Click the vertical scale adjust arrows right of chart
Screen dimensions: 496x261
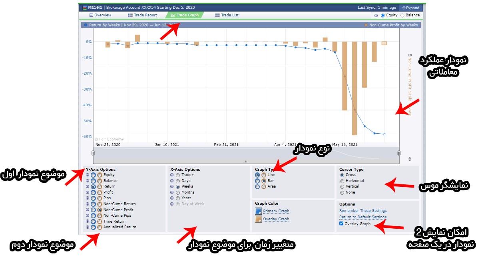[410, 159]
